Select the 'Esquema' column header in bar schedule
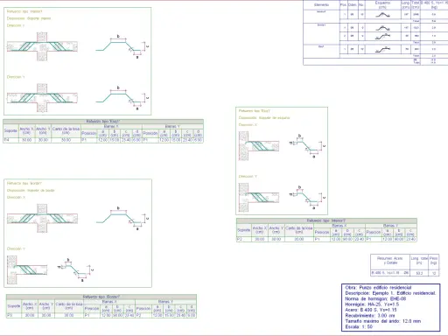Screen dimensions: 448x336 (382, 5)
